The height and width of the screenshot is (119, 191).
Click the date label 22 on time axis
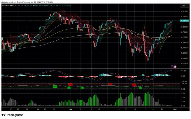point(27,109)
